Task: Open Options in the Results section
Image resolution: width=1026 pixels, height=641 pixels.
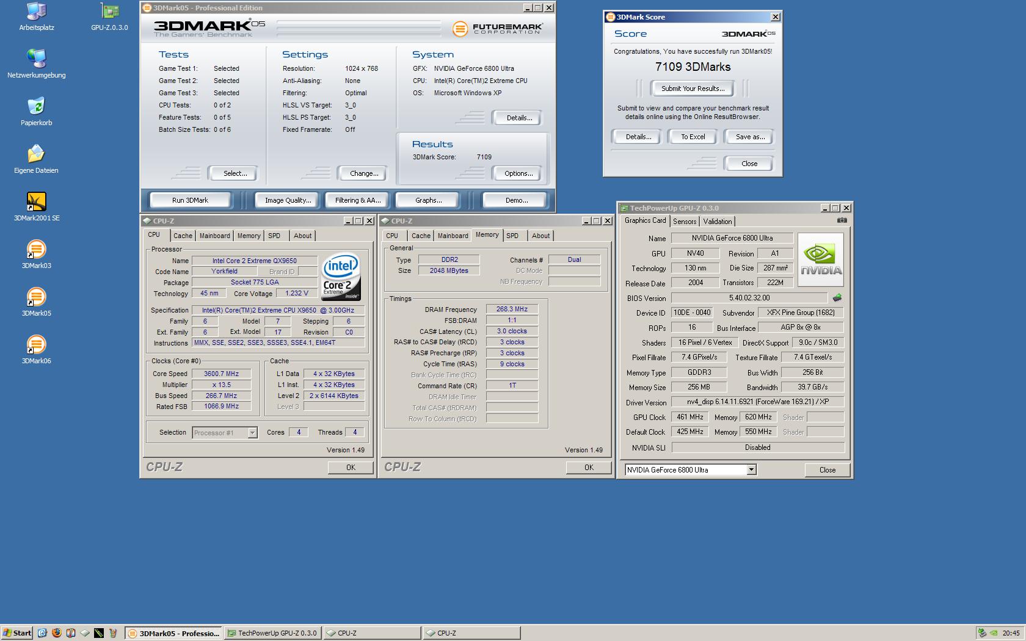Action: [518, 173]
